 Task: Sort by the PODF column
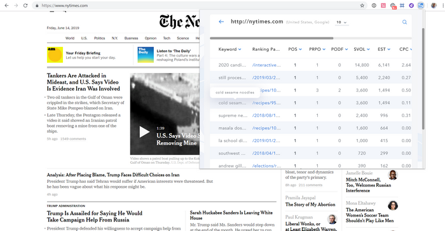(339, 49)
